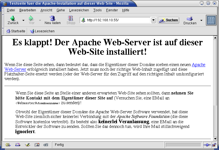Click the bold 'keinerlei Veranlassung' text
Screen dimensions: 219x150
pyautogui.click(x=124, y=122)
